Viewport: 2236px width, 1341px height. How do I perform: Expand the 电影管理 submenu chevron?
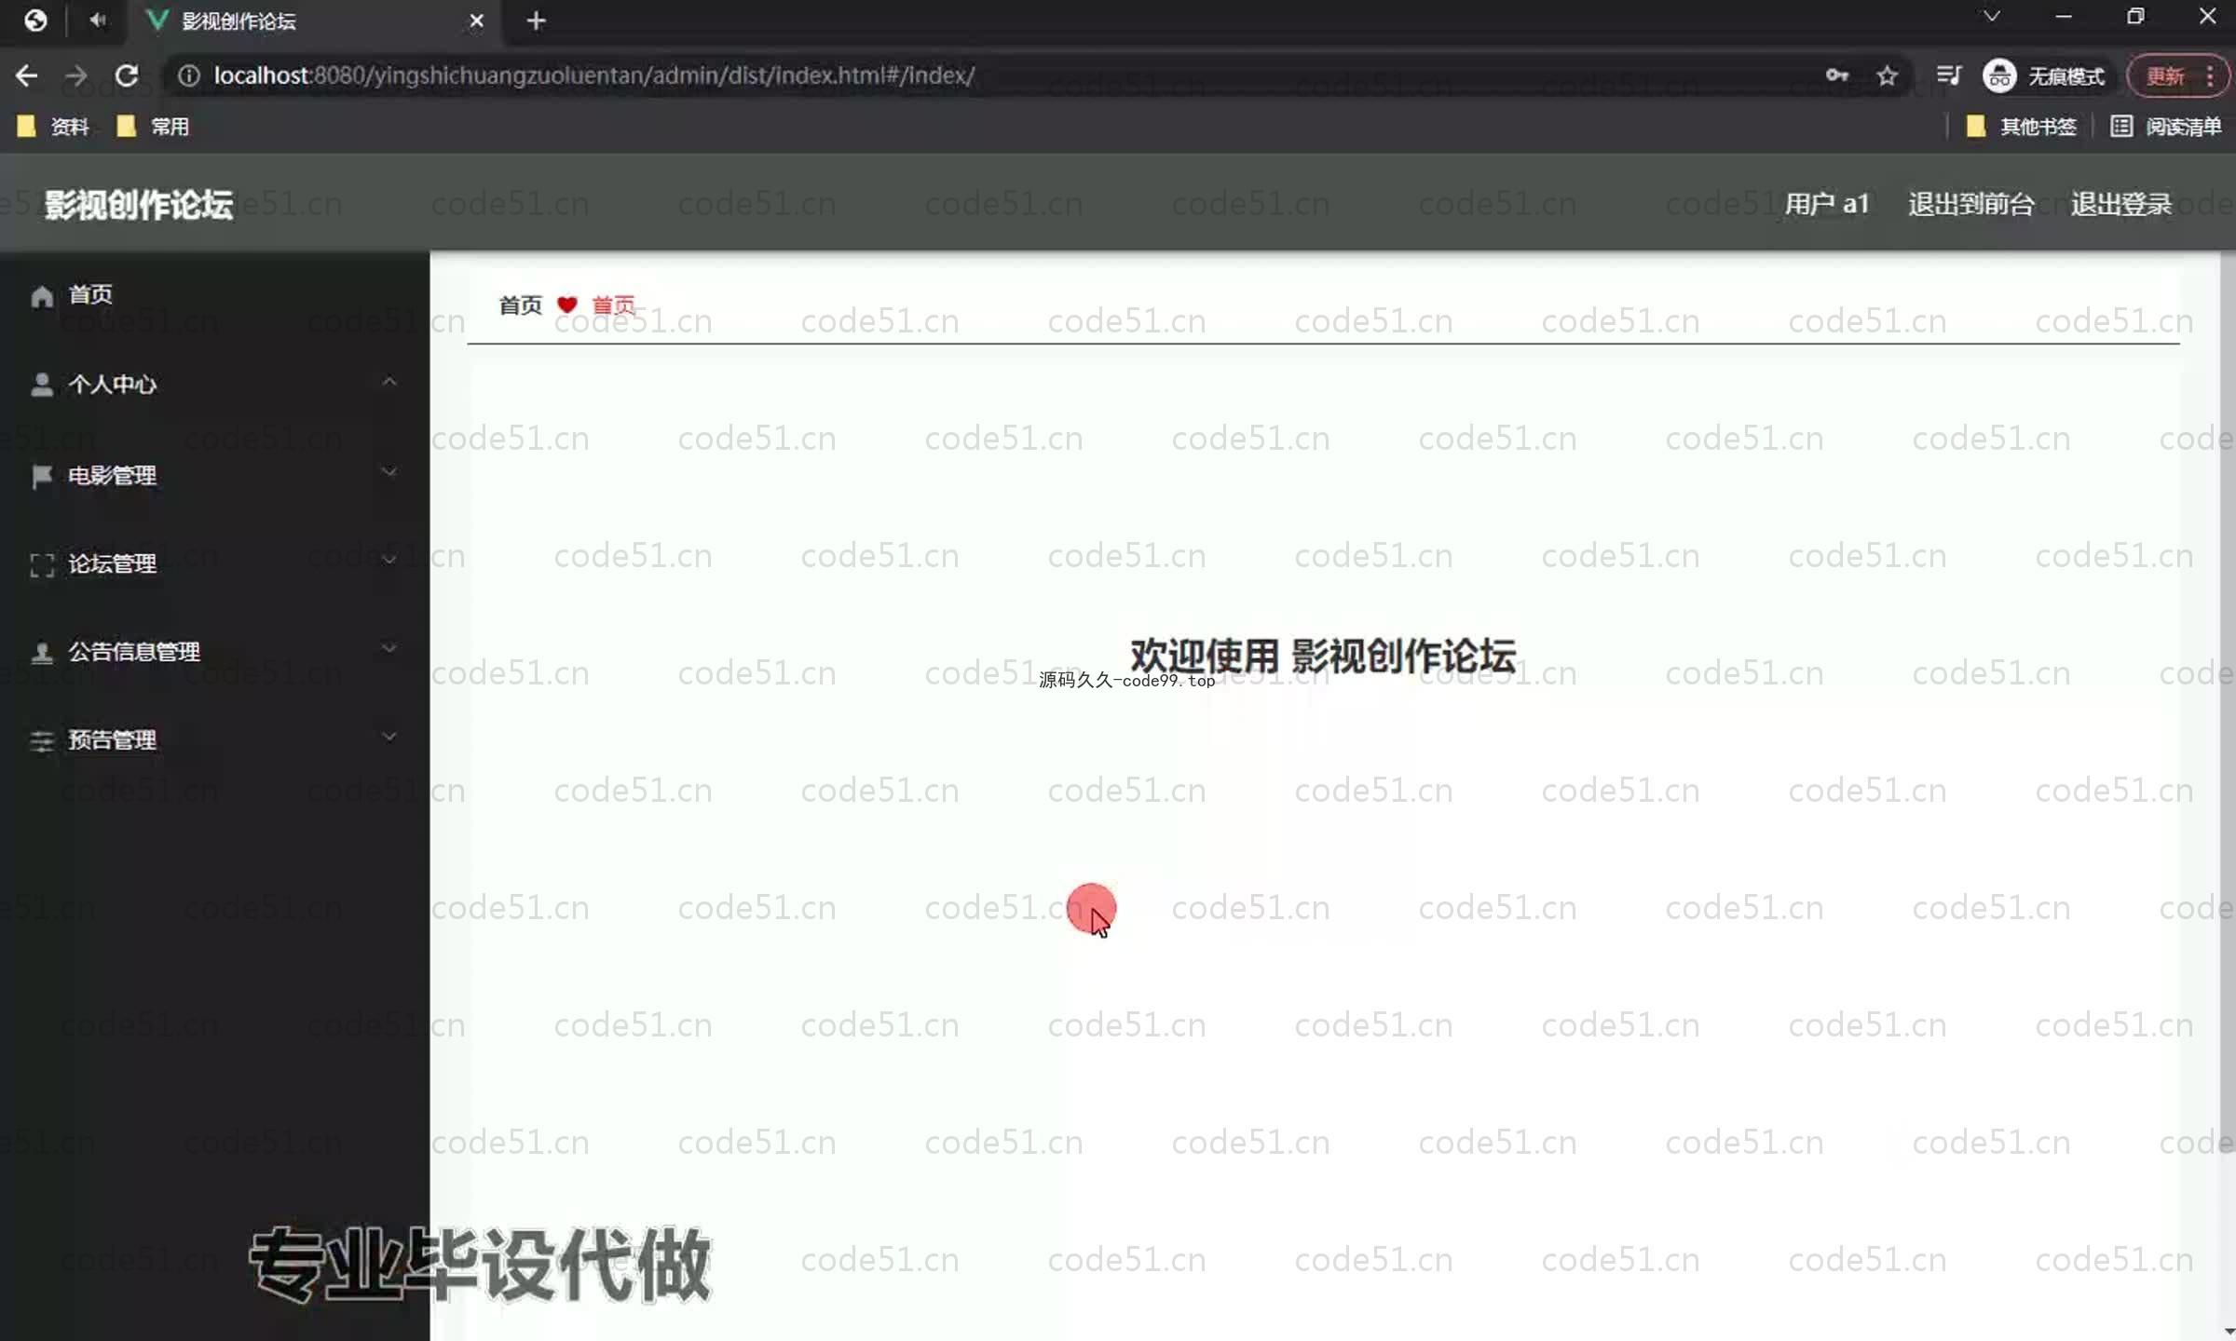389,472
